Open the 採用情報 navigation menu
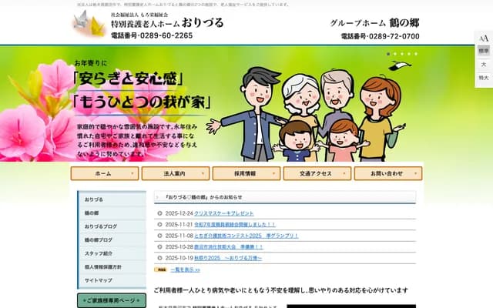 pos(246,173)
